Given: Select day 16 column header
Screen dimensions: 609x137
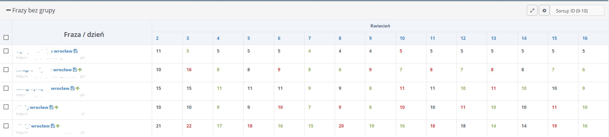Looking at the screenshot, I should tap(585, 38).
